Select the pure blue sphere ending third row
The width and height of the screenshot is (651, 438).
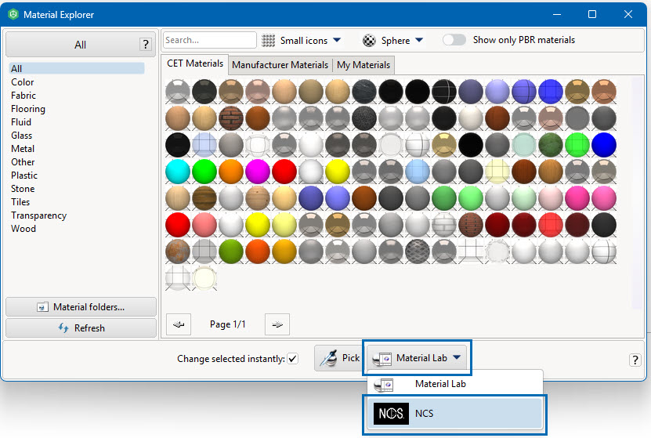click(604, 145)
